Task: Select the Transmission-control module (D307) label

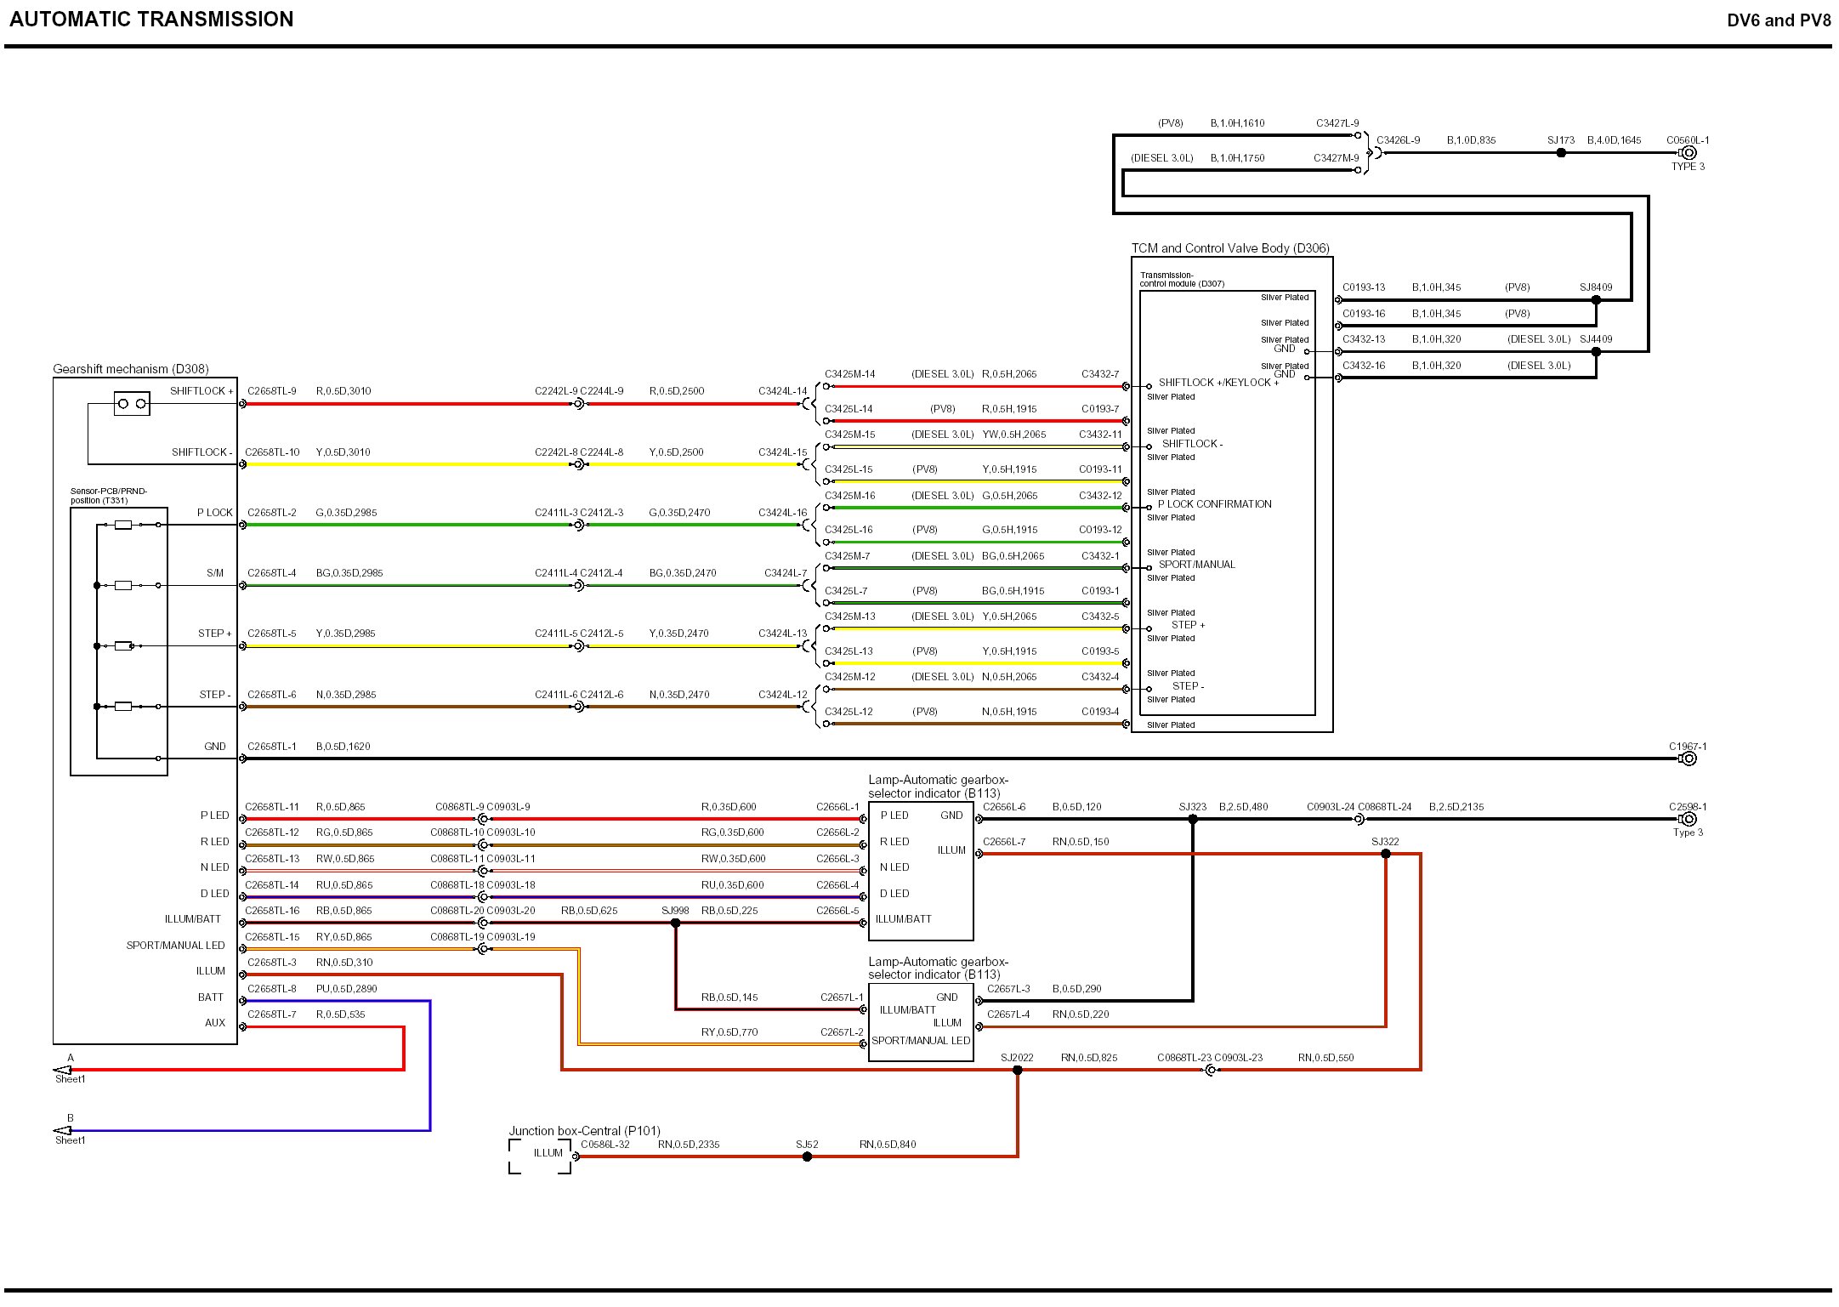Action: coord(1182,279)
